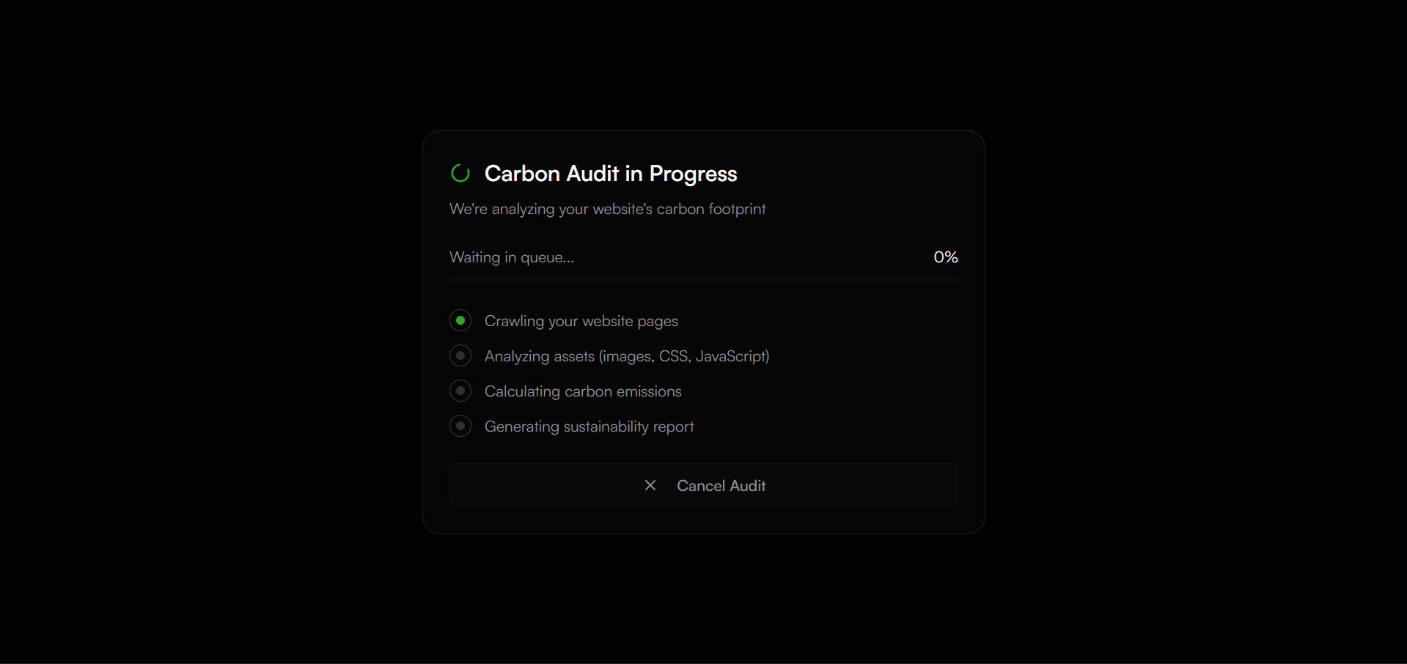Click the carbon footprint subtitle text
The image size is (1407, 664).
coord(607,209)
